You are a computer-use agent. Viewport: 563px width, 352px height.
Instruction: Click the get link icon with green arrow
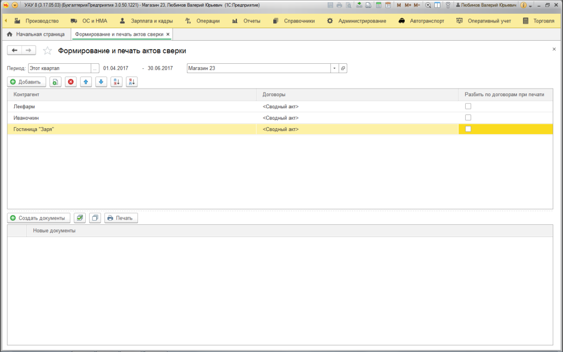tap(359, 5)
